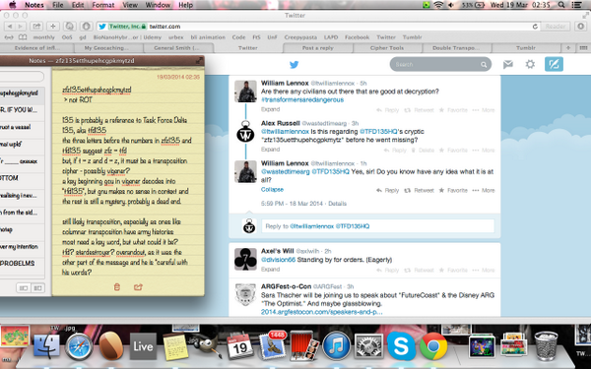
Task: Open the Window menu in menu bar
Action: point(158,5)
